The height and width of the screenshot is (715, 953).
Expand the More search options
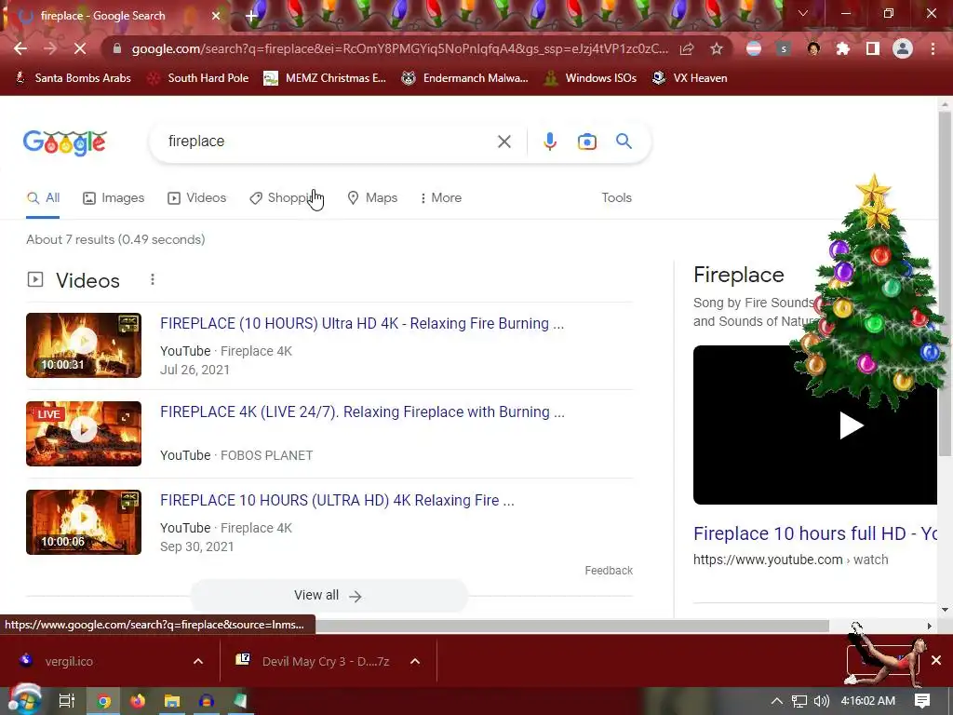click(x=440, y=198)
